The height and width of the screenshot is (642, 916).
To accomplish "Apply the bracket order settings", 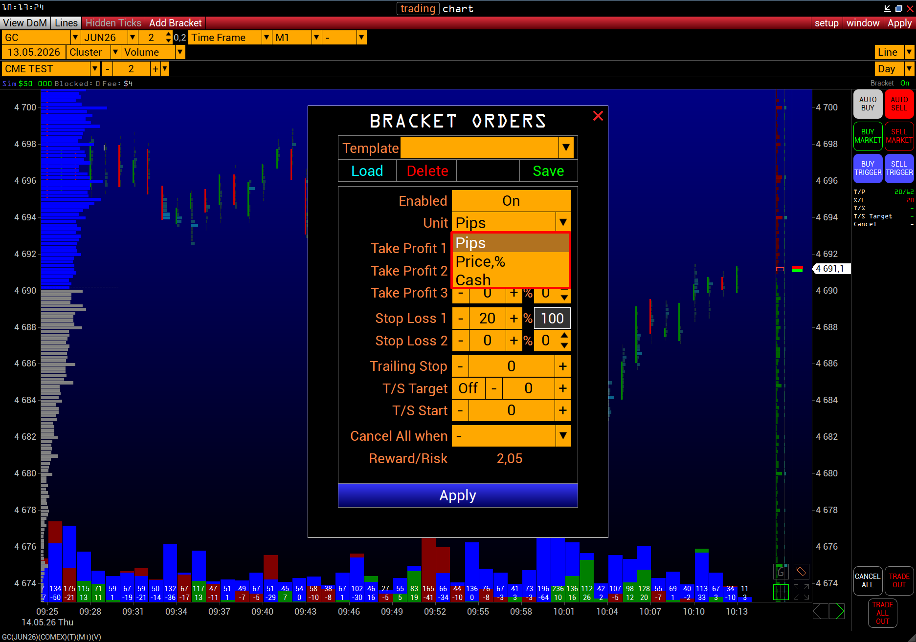I will pos(458,495).
